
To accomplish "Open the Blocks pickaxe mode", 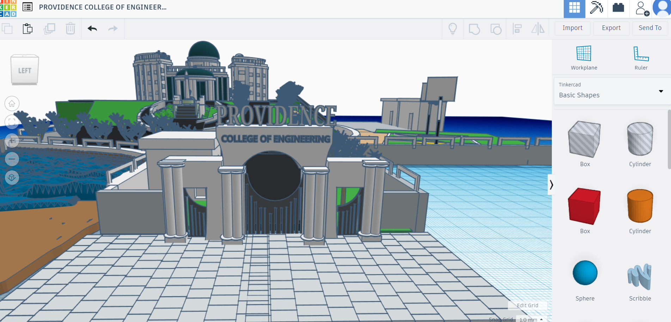I will pos(596,8).
